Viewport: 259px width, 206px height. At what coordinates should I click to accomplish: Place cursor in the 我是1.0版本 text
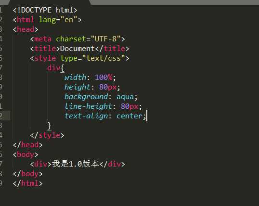coord(75,164)
